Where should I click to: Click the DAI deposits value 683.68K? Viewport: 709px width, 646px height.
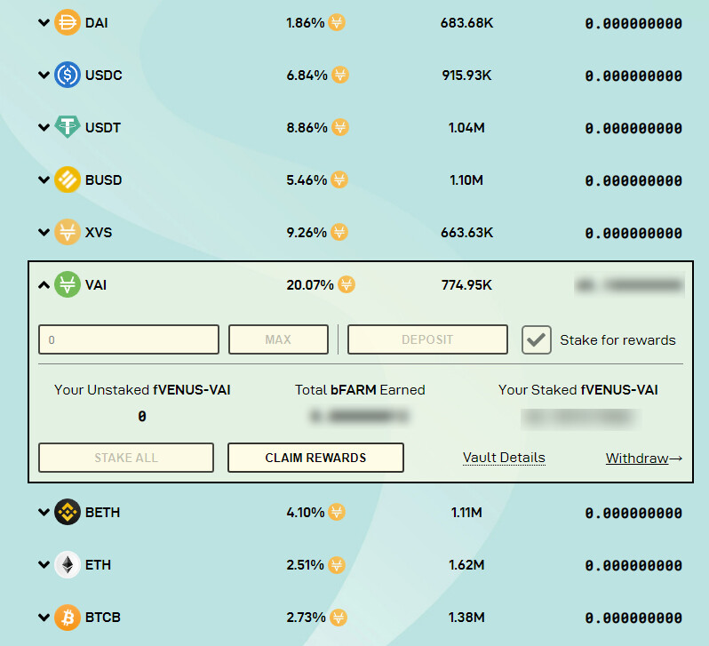(466, 22)
